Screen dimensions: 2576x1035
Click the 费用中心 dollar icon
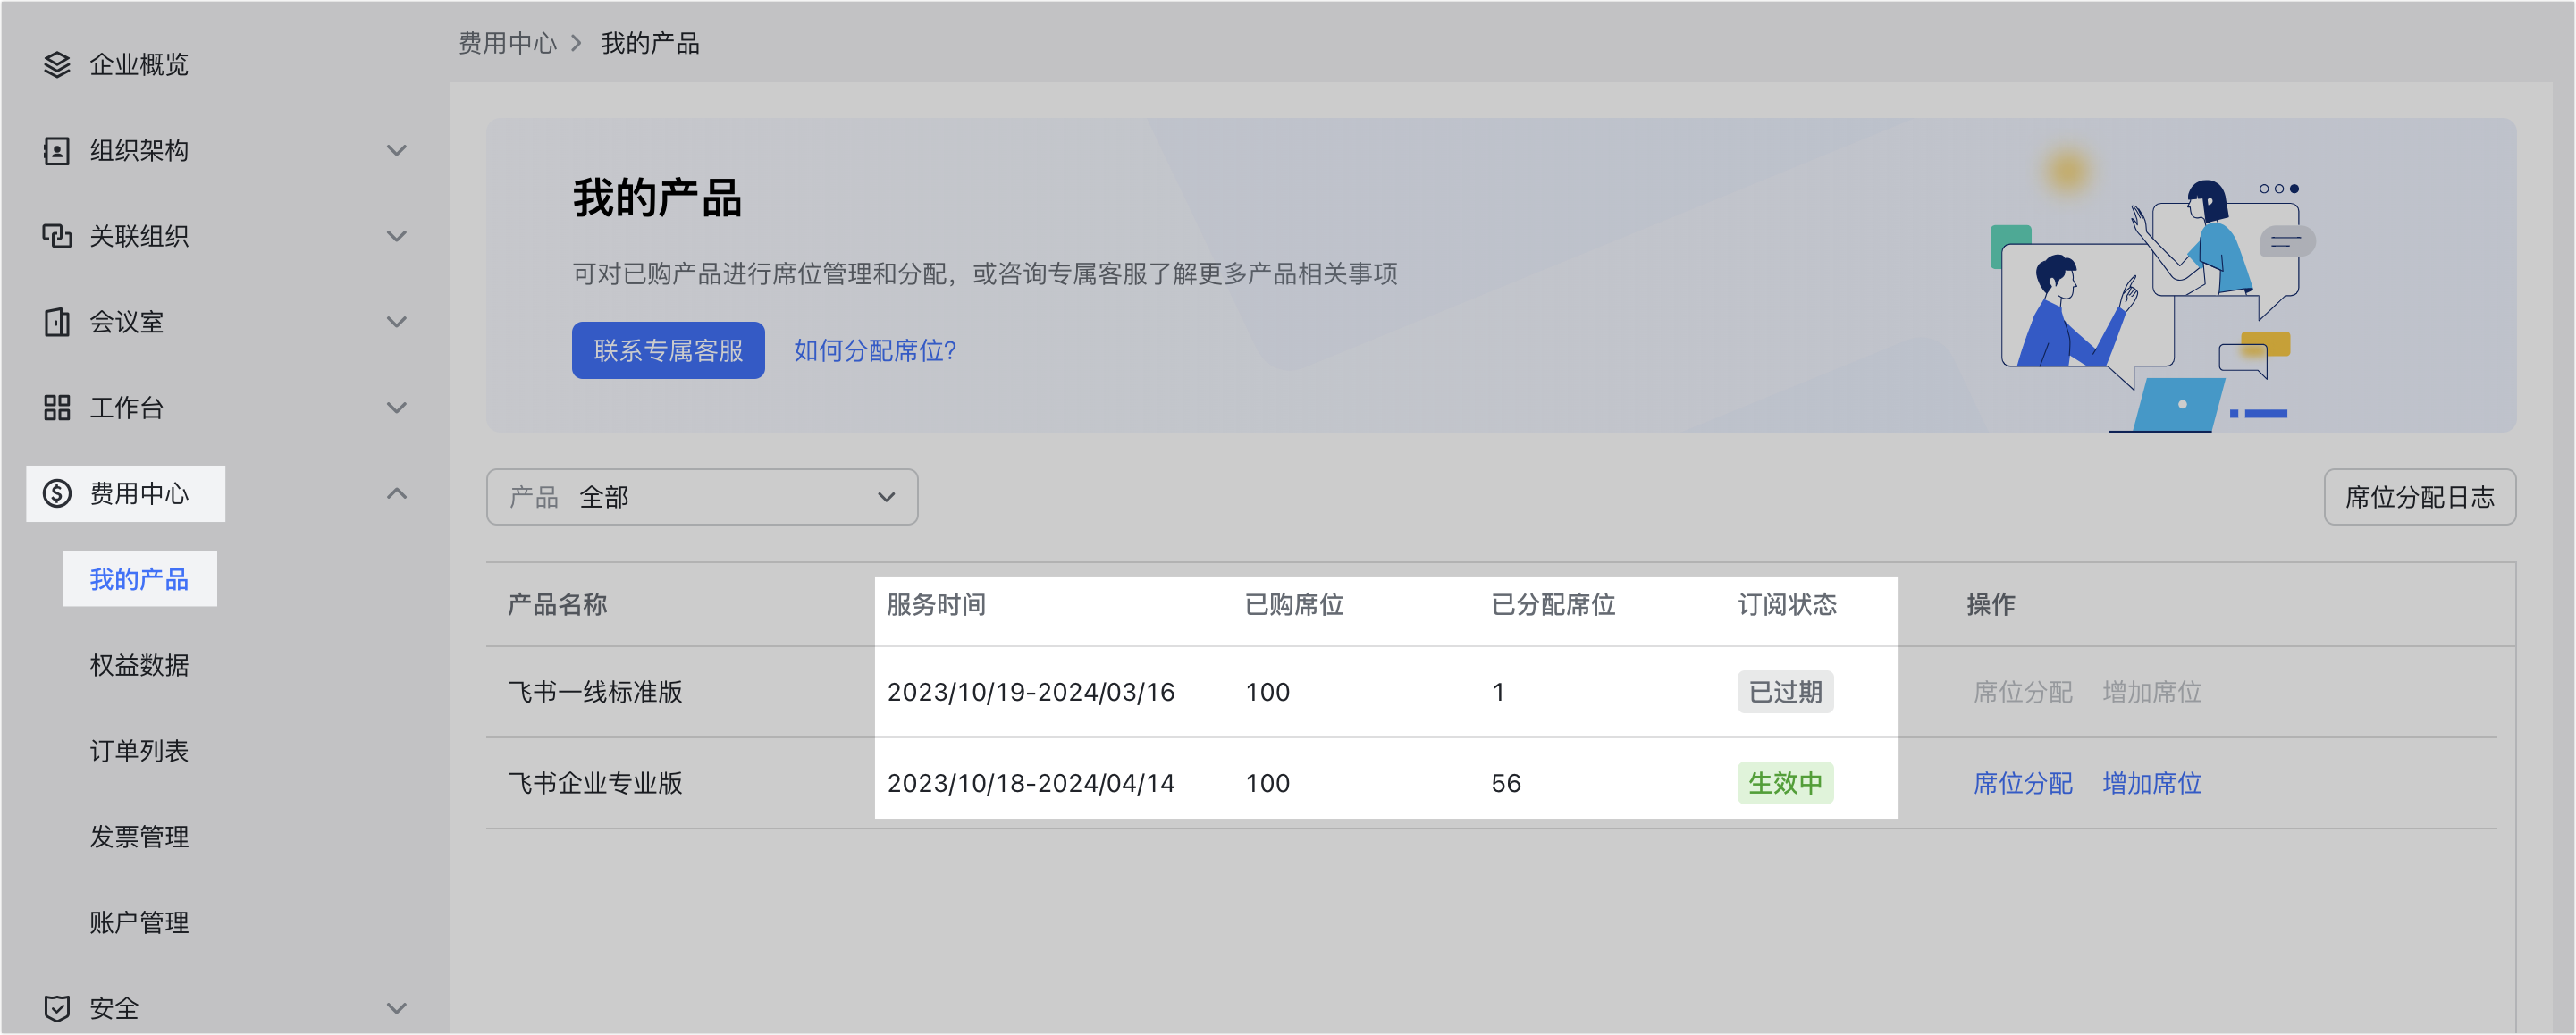57,493
